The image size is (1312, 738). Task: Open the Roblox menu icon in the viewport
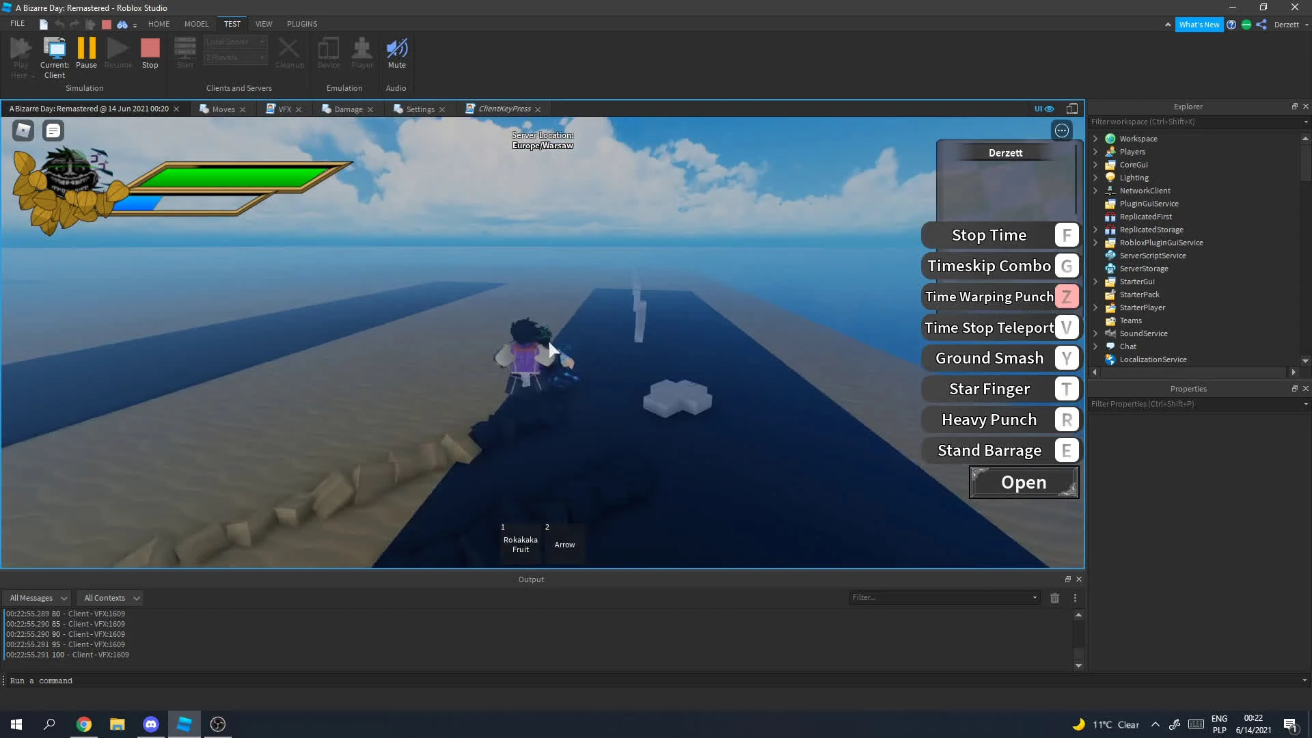click(x=23, y=130)
